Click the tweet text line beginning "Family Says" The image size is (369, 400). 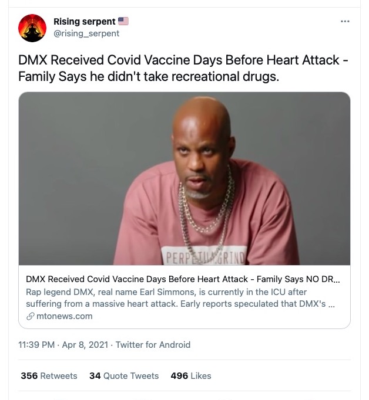click(x=148, y=77)
